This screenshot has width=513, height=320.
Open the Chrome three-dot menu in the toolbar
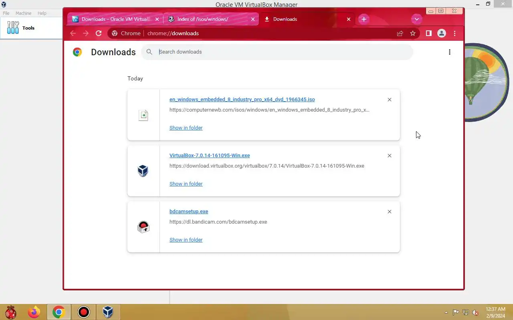click(454, 34)
